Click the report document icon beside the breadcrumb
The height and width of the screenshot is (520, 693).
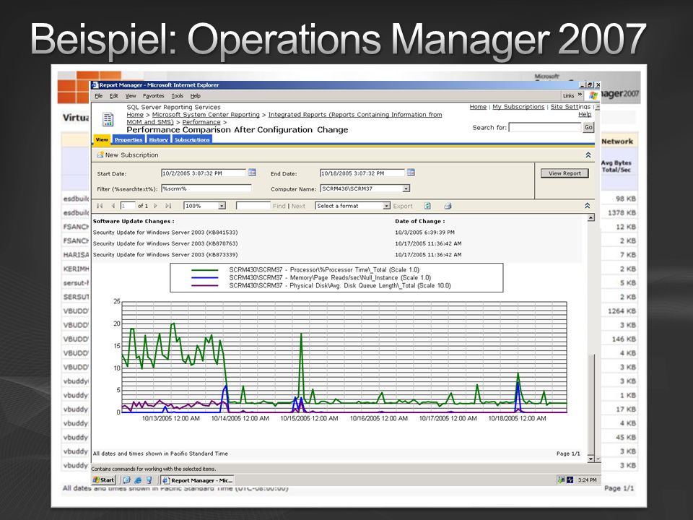pyautogui.click(x=108, y=119)
